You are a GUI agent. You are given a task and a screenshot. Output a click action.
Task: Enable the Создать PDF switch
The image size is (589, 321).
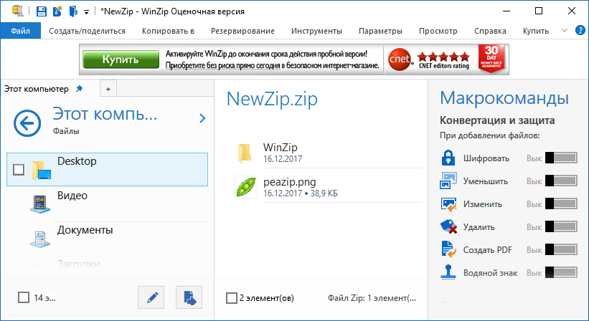[561, 249]
